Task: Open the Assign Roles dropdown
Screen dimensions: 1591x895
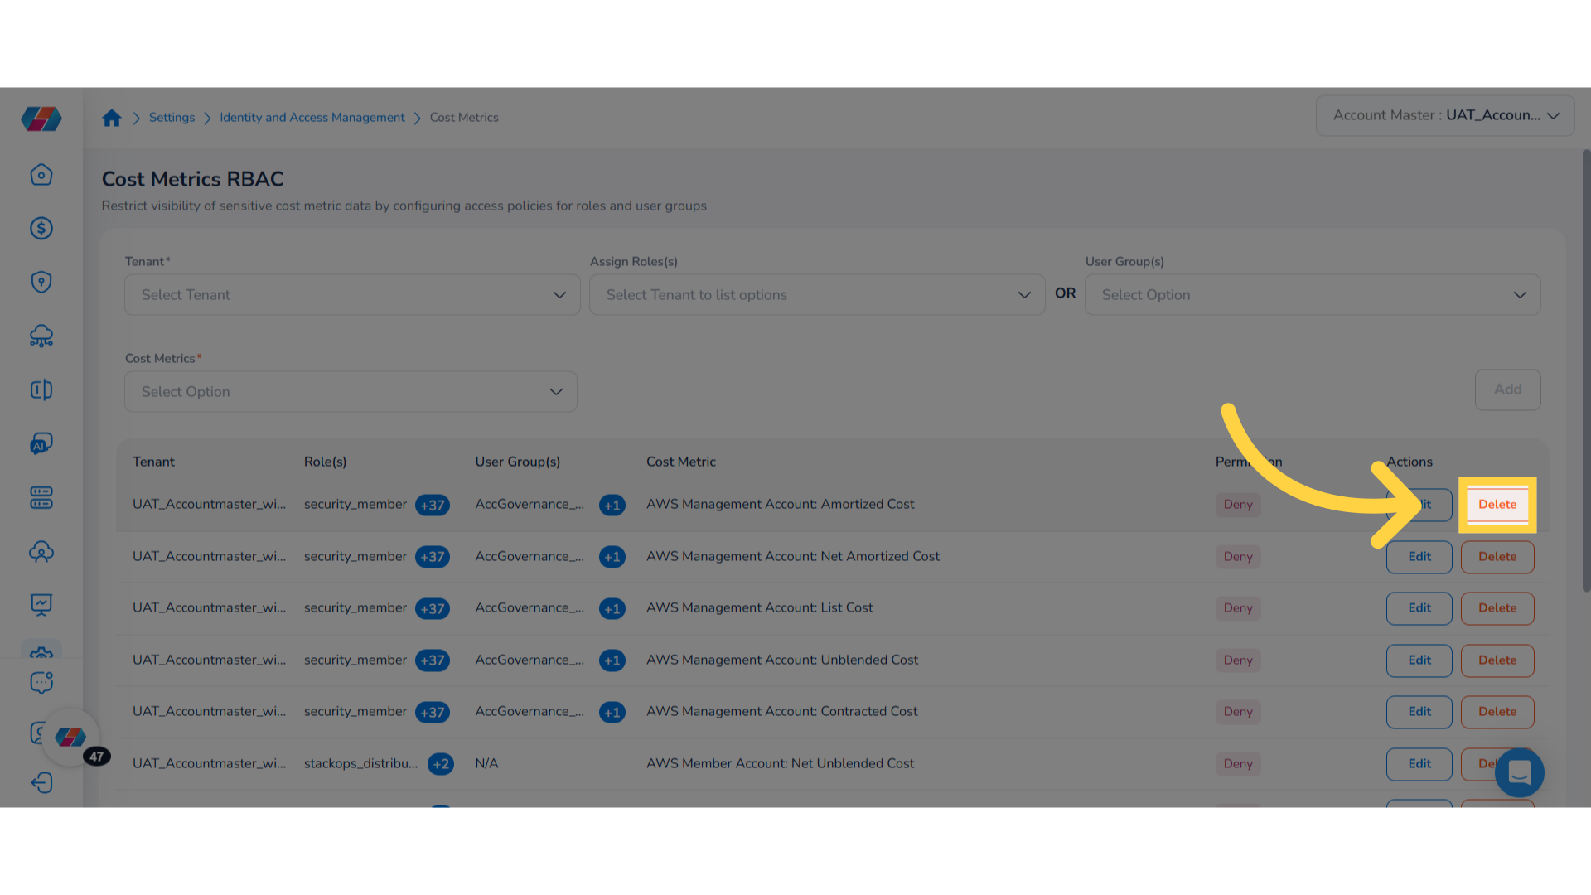Action: click(817, 295)
